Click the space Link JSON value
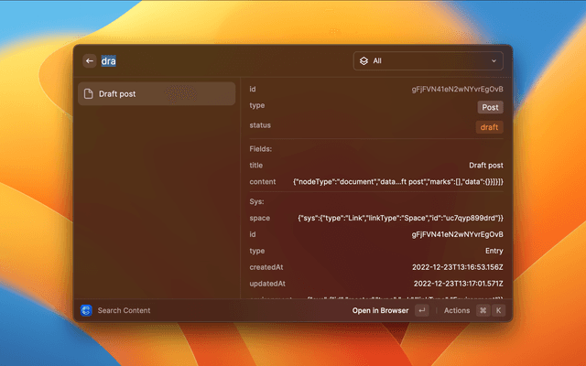Screen dimensions: 586x366 coord(400,218)
